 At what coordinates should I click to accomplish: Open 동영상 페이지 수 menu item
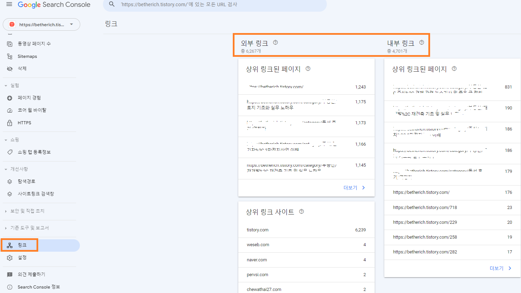pyautogui.click(x=34, y=44)
